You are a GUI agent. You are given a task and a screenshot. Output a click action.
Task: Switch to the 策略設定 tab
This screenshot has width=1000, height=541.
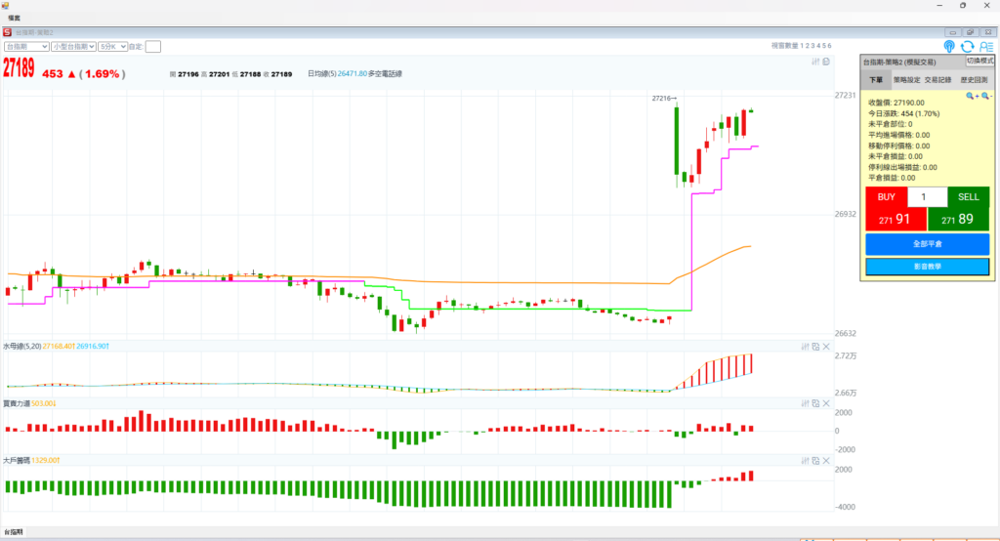[906, 80]
